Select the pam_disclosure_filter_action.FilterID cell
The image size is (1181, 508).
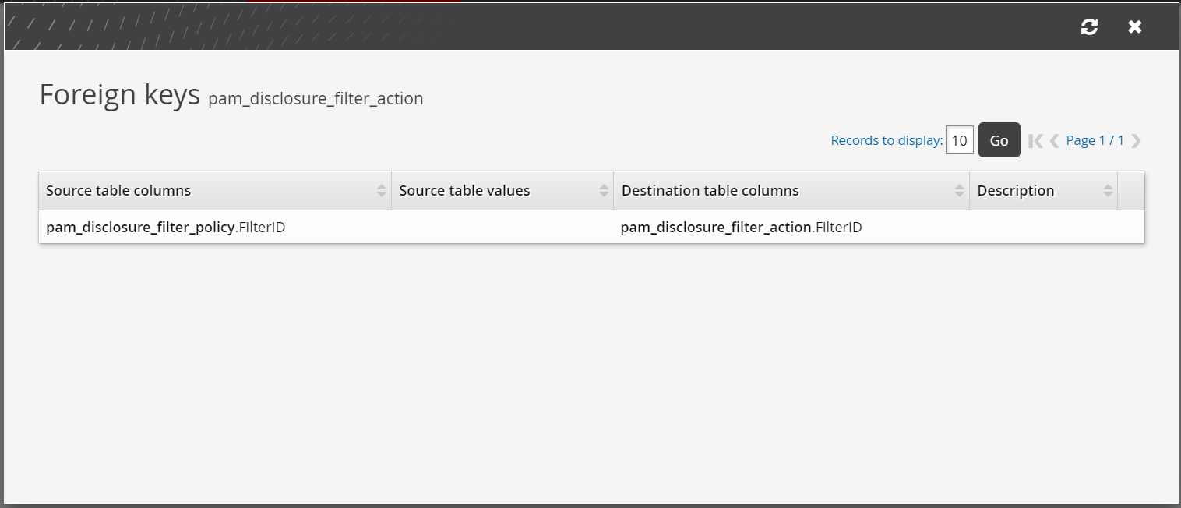click(741, 228)
